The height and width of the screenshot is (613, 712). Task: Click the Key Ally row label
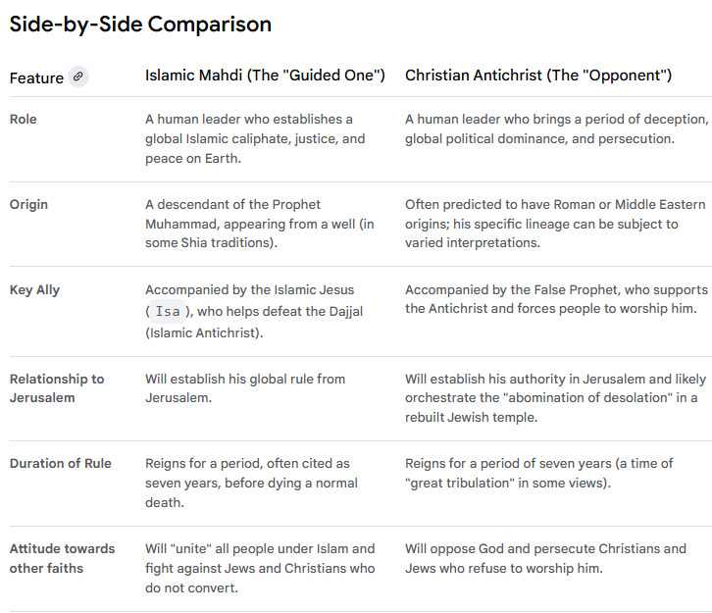[35, 290]
